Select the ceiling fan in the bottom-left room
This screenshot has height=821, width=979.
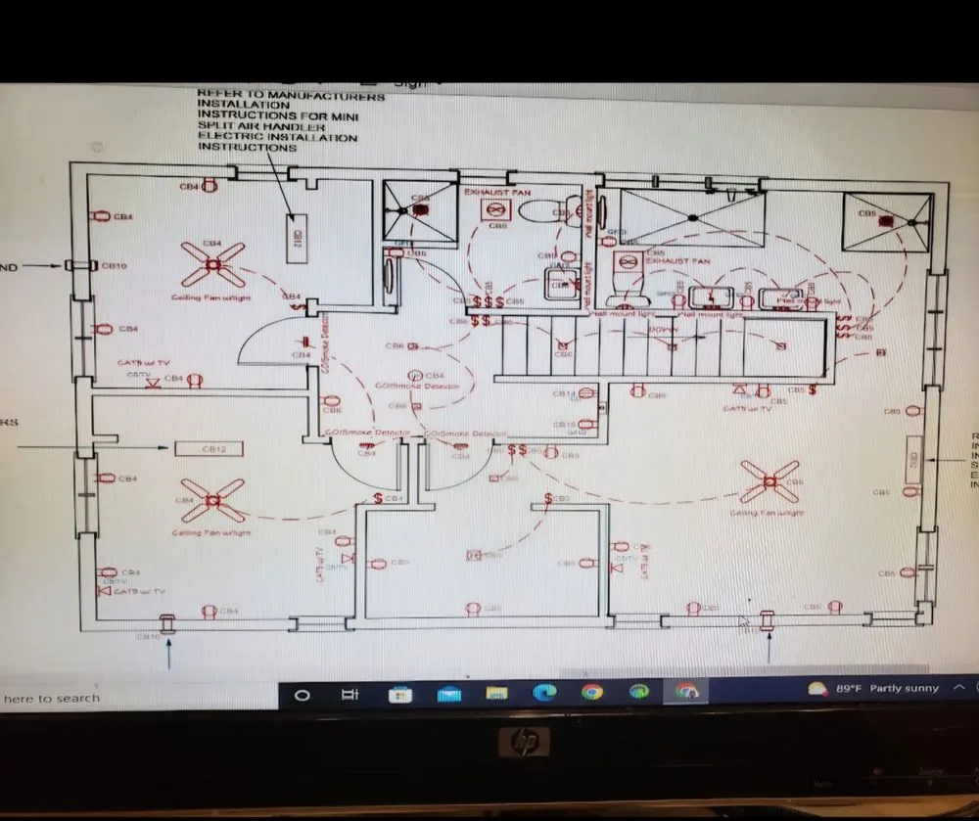(x=213, y=501)
